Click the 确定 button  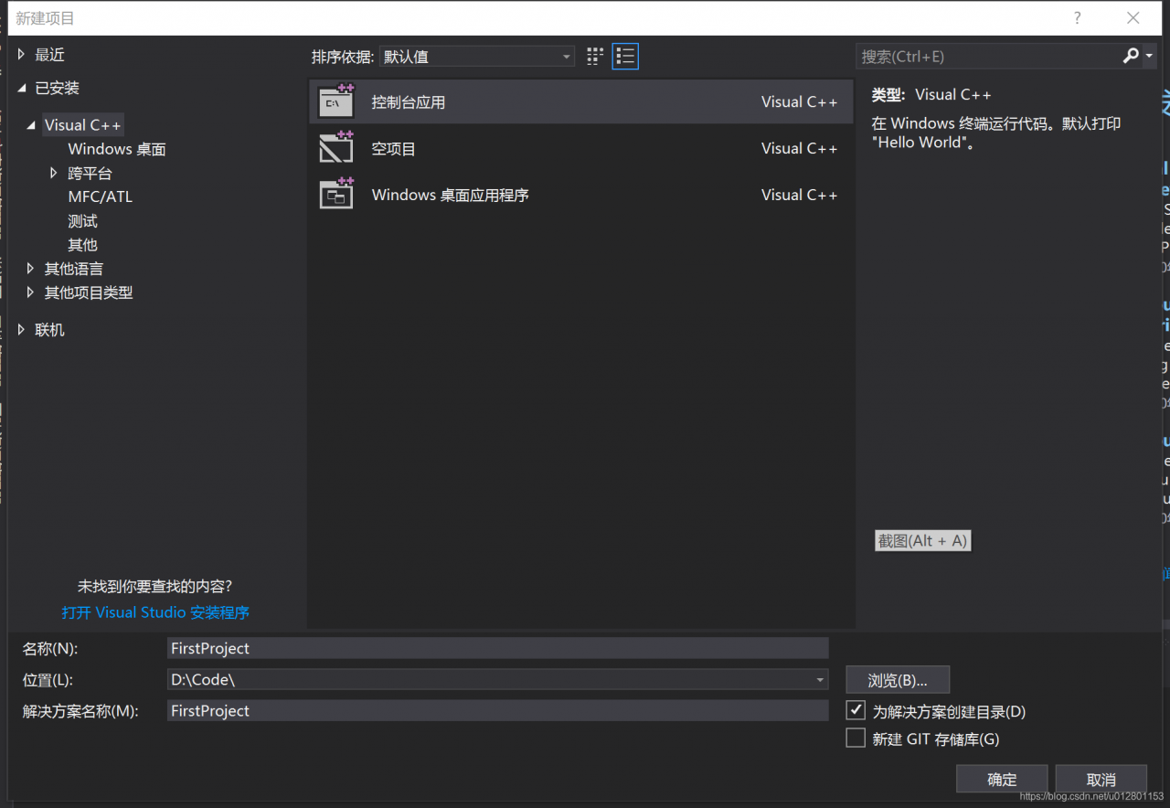tap(1002, 780)
